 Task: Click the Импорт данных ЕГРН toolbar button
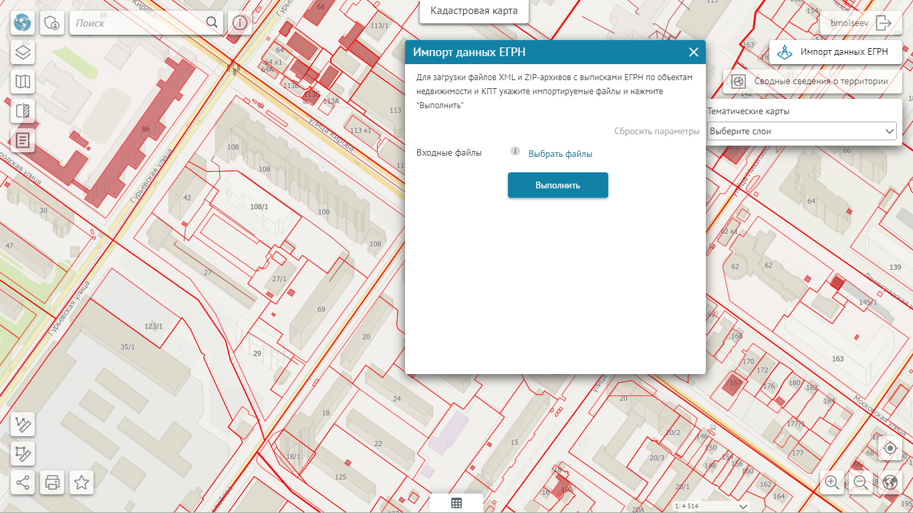(835, 51)
